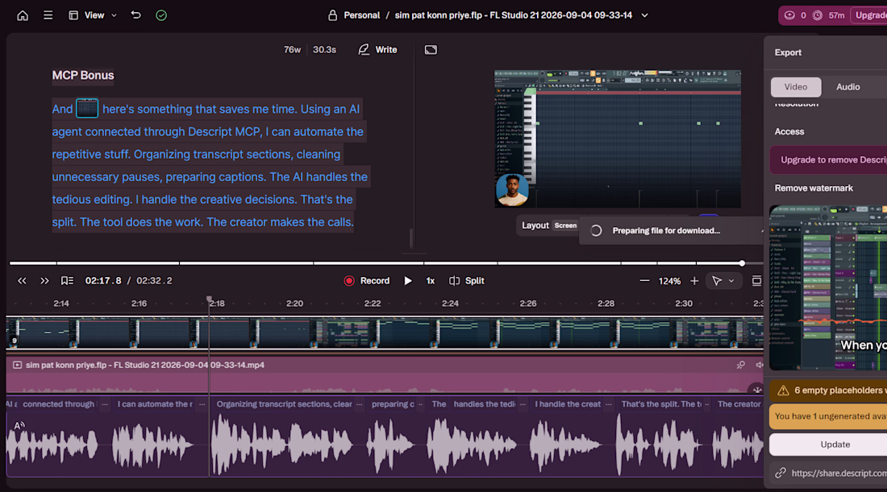Change the 1x playback speed
This screenshot has height=492, width=887.
[431, 281]
